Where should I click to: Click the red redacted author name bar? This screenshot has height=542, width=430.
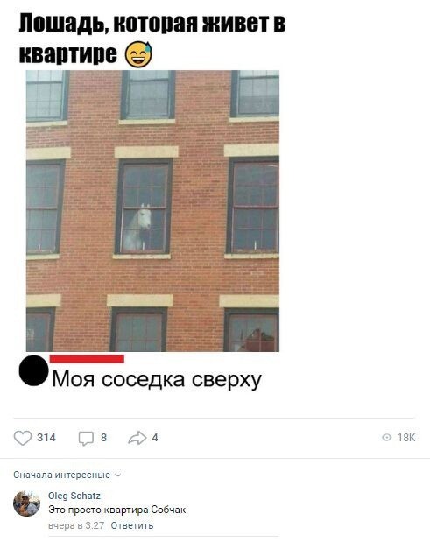click(87, 359)
